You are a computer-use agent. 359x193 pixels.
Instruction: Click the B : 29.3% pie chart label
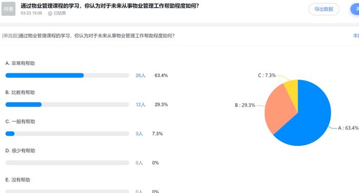245,105
